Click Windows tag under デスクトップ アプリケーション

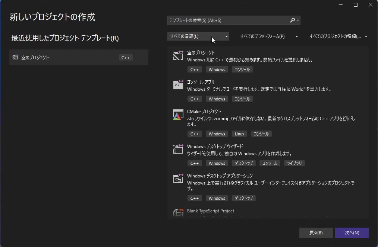(x=217, y=198)
